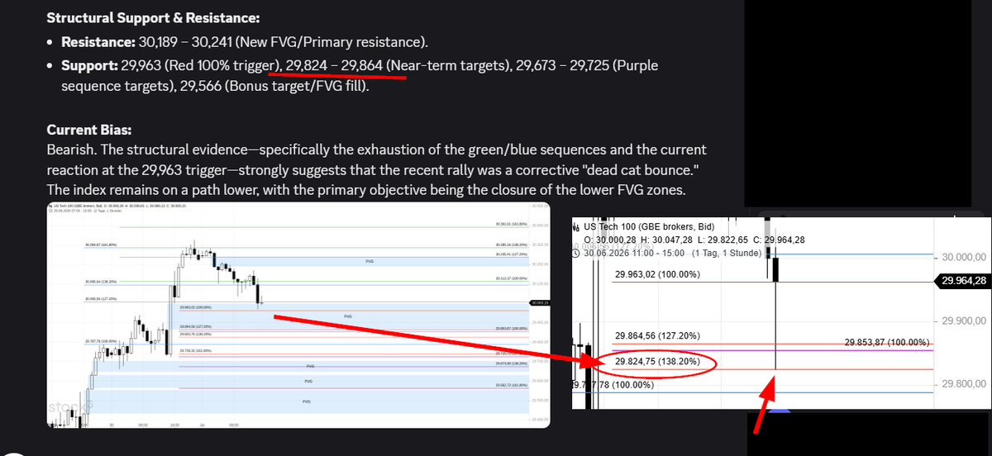The image size is (992, 456).
Task: Click the OHLC values line in right chart
Action: tap(694, 240)
